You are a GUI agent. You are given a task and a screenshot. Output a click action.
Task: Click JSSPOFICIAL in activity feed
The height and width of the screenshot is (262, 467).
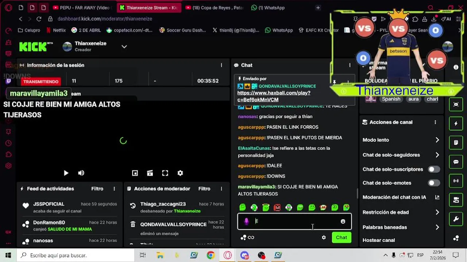(x=49, y=204)
